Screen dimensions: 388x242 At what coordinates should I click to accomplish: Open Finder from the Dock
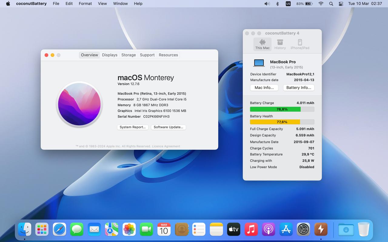tap(25, 229)
